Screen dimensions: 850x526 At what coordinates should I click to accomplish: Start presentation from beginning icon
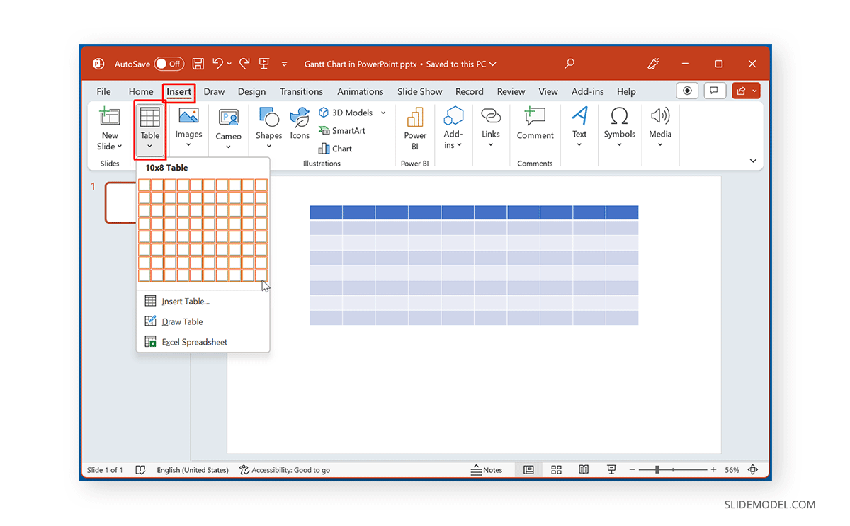[x=264, y=64]
